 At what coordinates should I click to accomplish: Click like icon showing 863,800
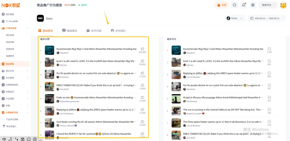(142, 49)
